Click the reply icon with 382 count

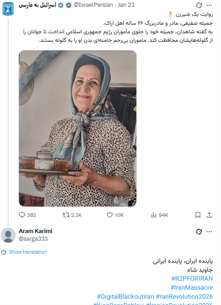click(x=22, y=215)
